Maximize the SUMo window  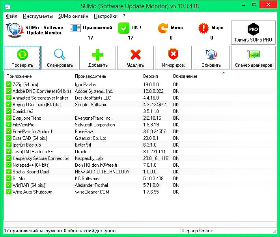coord(254,5)
